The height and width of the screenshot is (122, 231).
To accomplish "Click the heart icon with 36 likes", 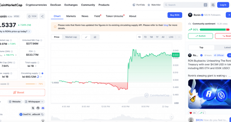I will tap(191, 113).
